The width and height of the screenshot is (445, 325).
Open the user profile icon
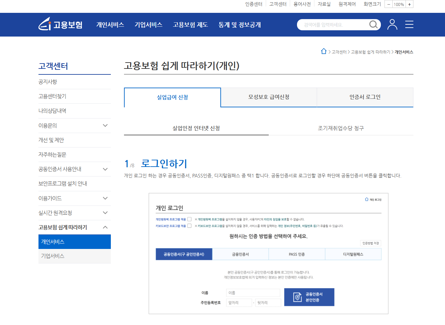[x=392, y=24]
